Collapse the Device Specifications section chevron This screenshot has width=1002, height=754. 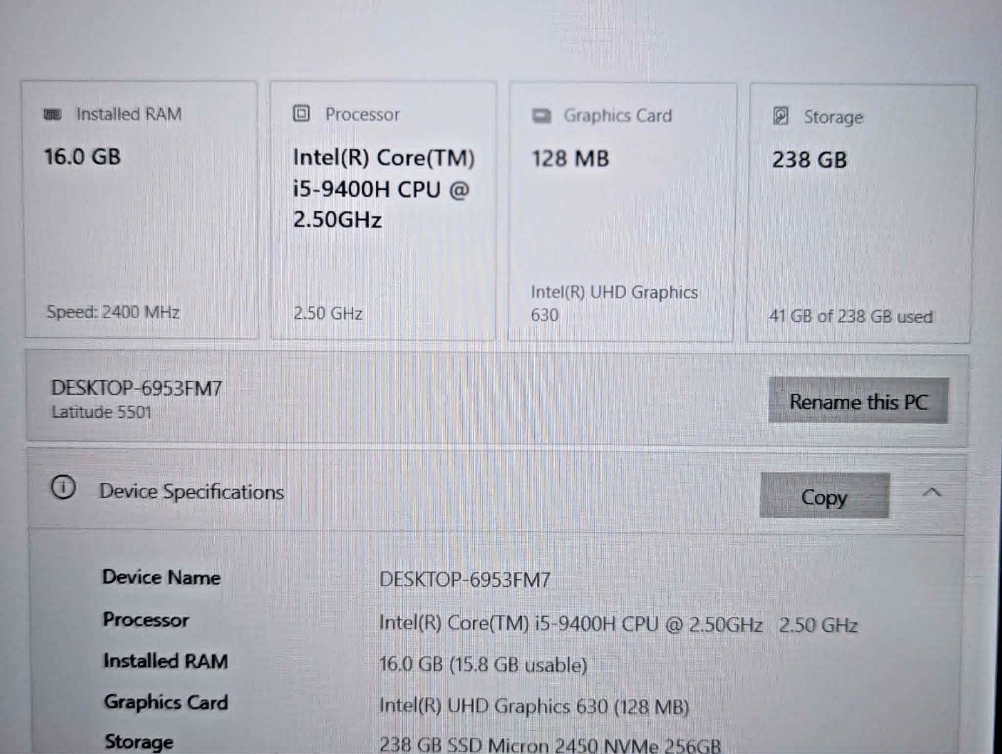[x=932, y=493]
